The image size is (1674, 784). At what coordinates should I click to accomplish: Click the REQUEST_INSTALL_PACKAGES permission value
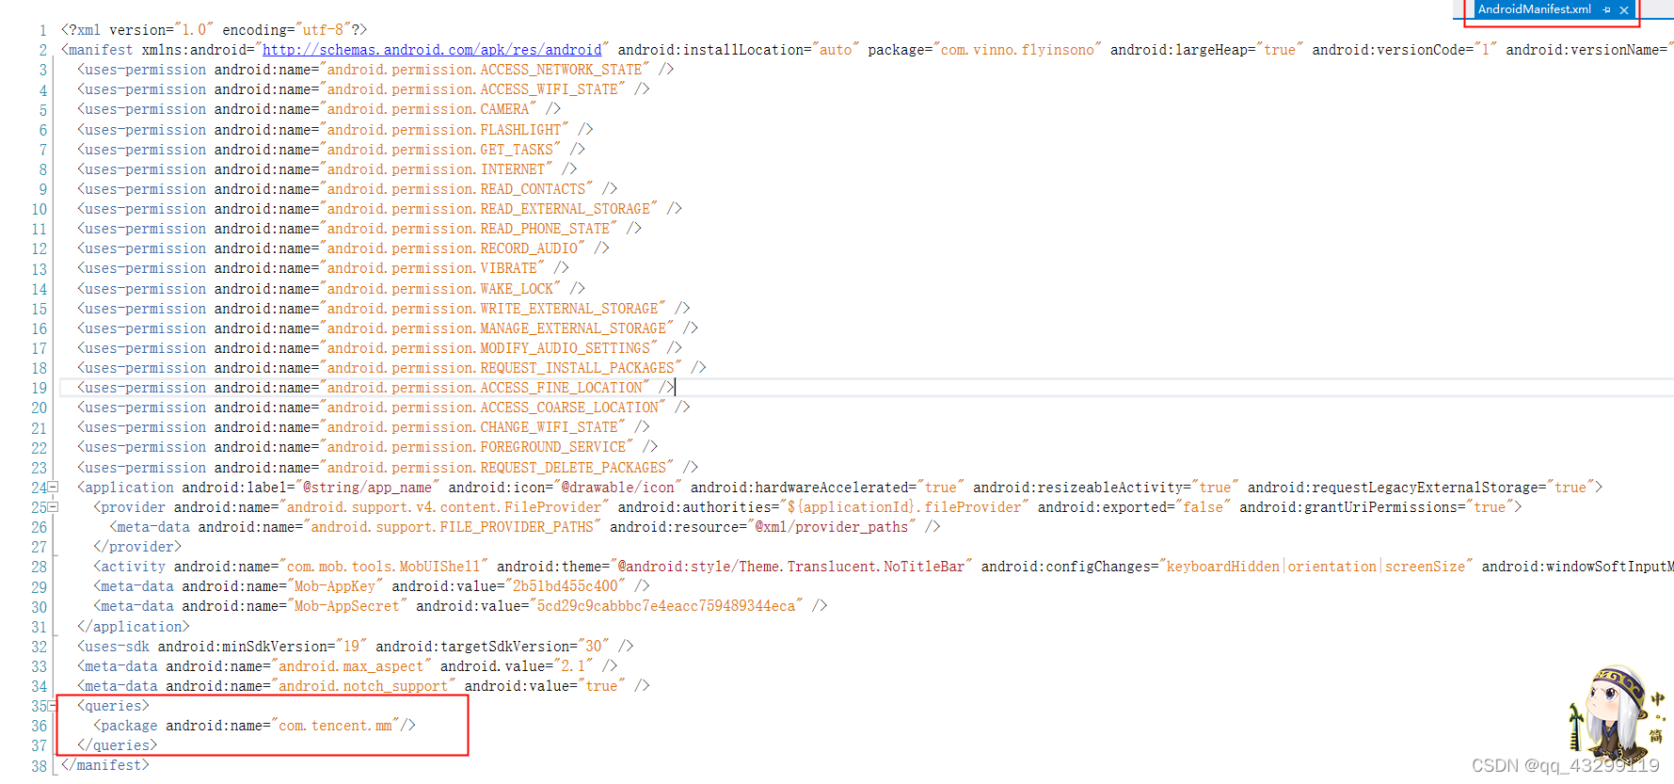(x=501, y=367)
